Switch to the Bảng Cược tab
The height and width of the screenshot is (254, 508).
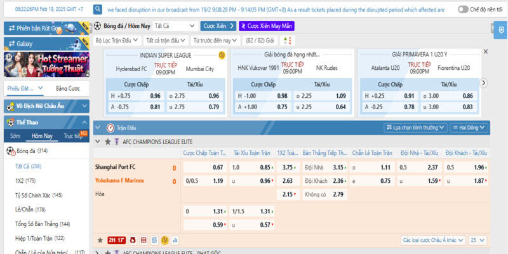[67, 88]
